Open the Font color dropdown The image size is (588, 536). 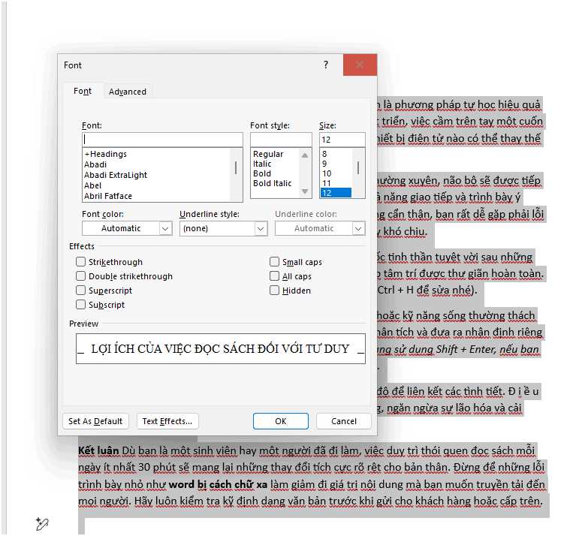tap(166, 228)
